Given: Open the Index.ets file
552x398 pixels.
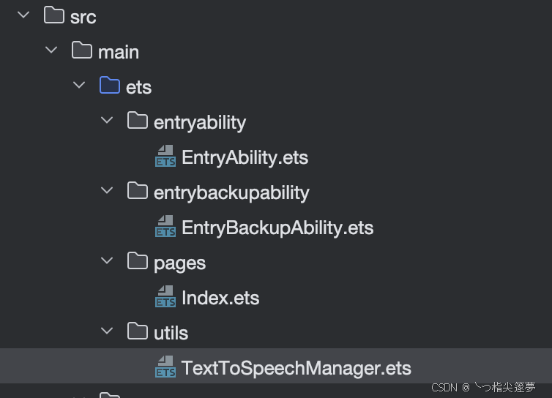Looking at the screenshot, I should 220,298.
